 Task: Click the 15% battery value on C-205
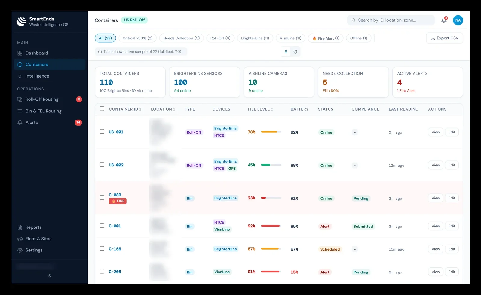tap(294, 272)
